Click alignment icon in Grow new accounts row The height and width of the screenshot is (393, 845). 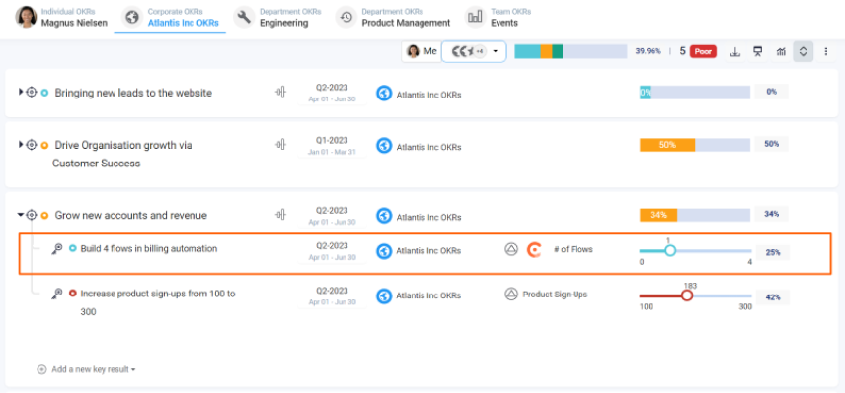(280, 215)
